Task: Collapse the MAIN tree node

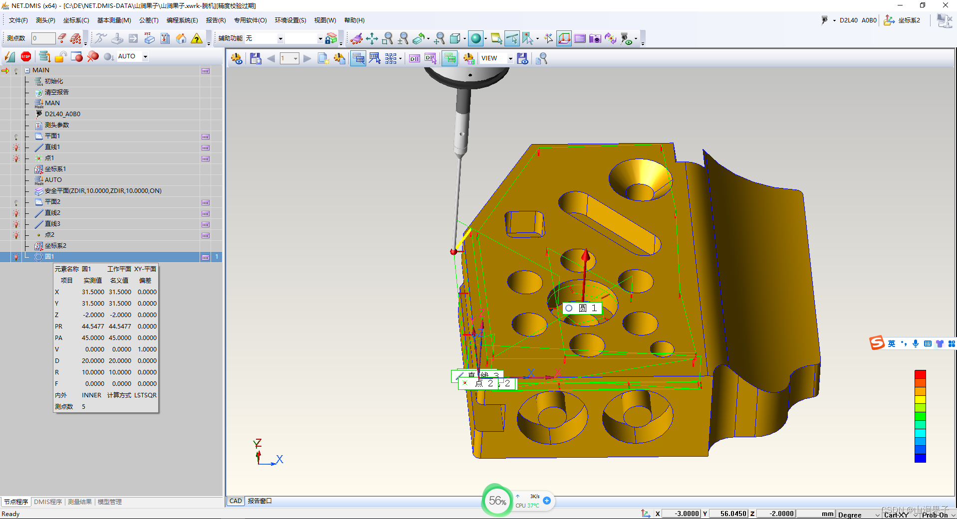Action: coord(27,70)
